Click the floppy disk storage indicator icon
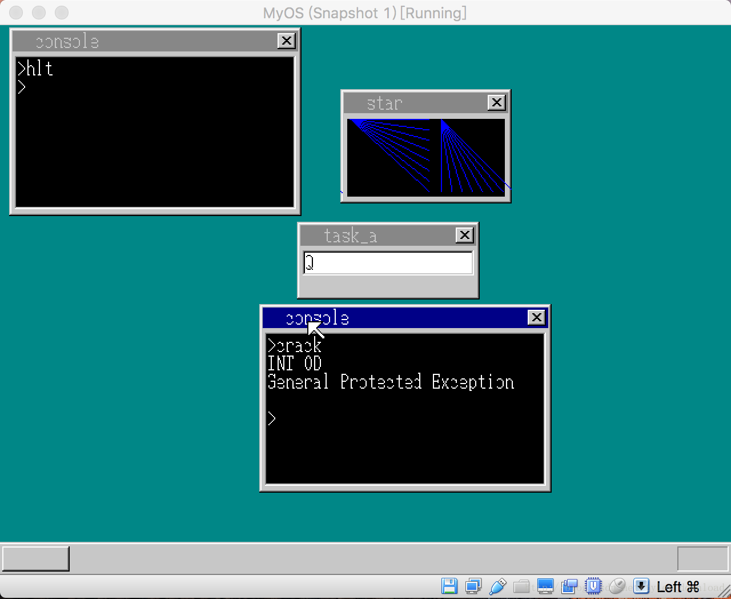 (449, 586)
